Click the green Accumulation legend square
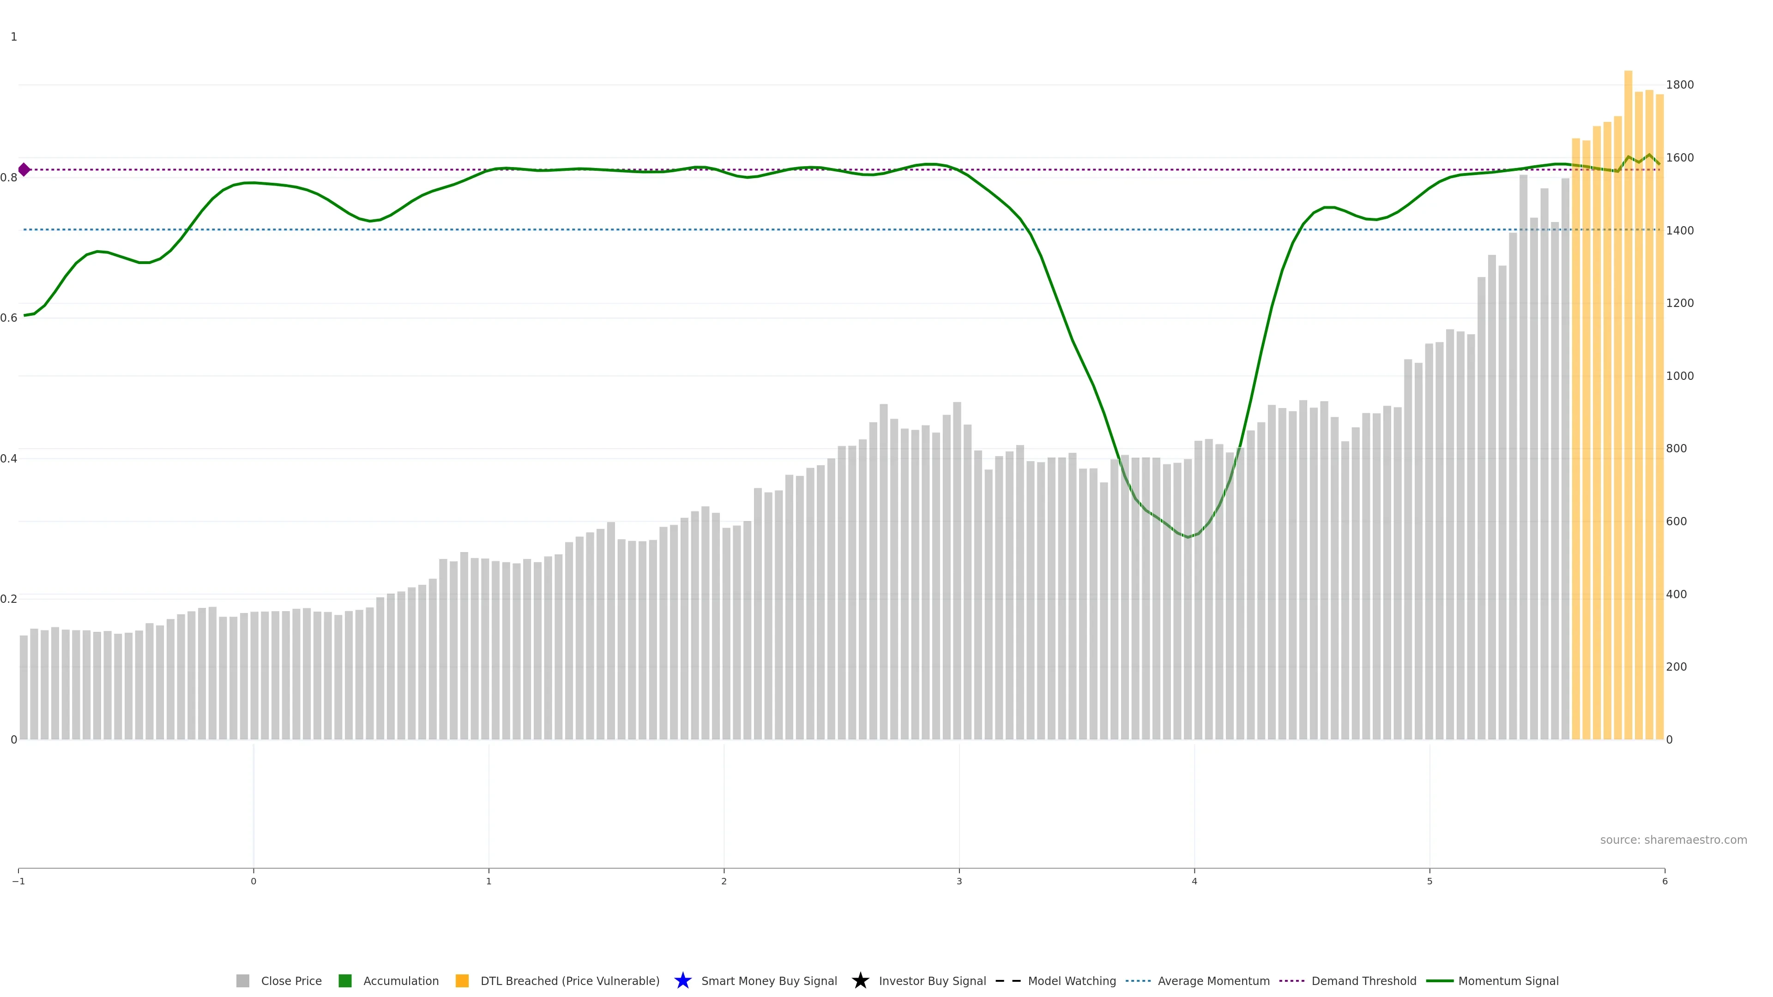The width and height of the screenshot is (1773, 997). pyautogui.click(x=345, y=980)
